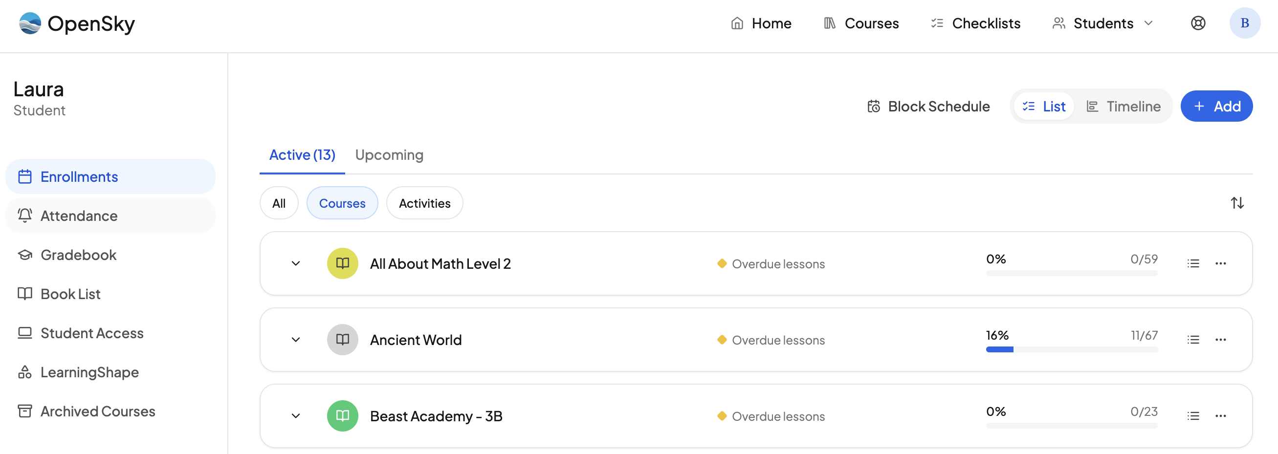Click the Beast Academy – 3B title

(x=436, y=416)
